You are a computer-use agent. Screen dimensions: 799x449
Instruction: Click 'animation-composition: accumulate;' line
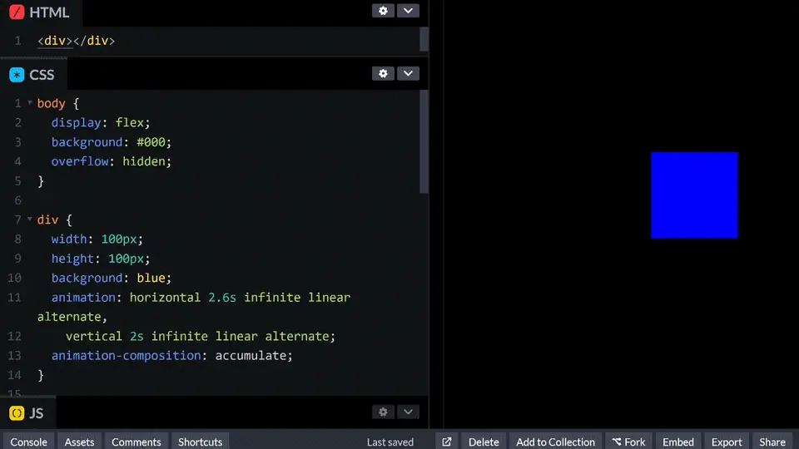[x=171, y=355]
